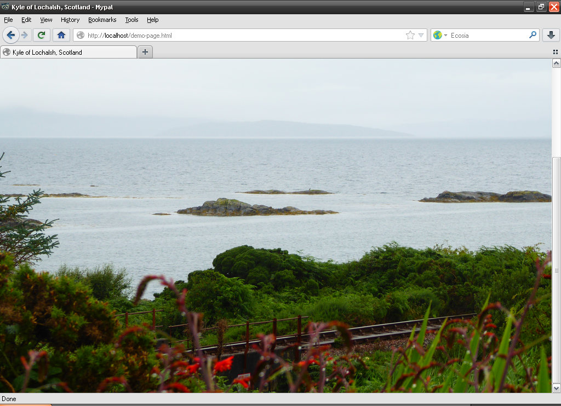Expand the URL history dropdown arrow
Image resolution: width=561 pixels, height=406 pixels.
(x=421, y=36)
